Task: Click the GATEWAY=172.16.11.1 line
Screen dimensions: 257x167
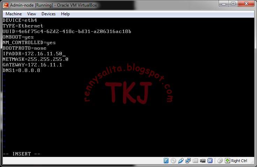Action: [x=32, y=65]
